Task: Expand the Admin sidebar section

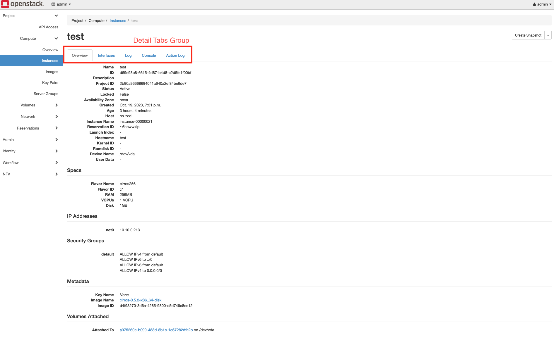Action: coord(30,139)
